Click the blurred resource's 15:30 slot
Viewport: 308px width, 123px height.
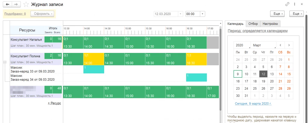(155, 92)
